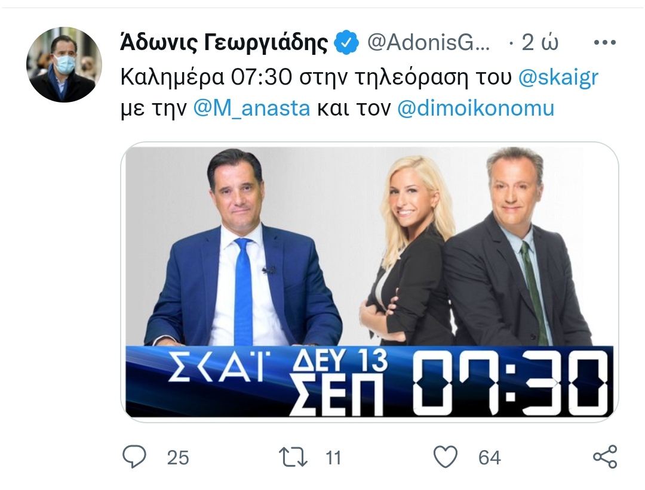Click the Άδωνις Γεωργιάδης display name
The image size is (645, 490).
click(224, 43)
